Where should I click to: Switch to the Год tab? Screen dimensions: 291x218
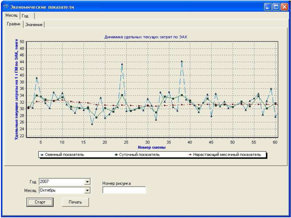[x=26, y=16]
